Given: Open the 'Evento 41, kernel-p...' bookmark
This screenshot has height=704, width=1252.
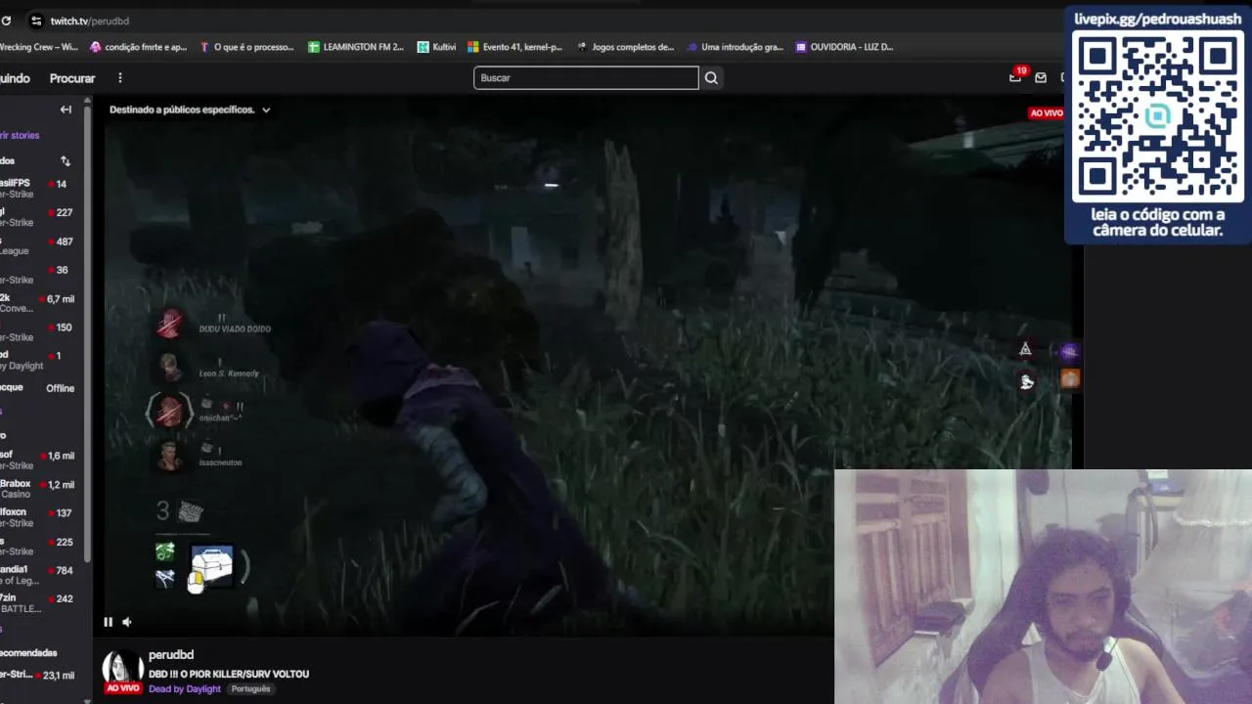Looking at the screenshot, I should (x=514, y=47).
